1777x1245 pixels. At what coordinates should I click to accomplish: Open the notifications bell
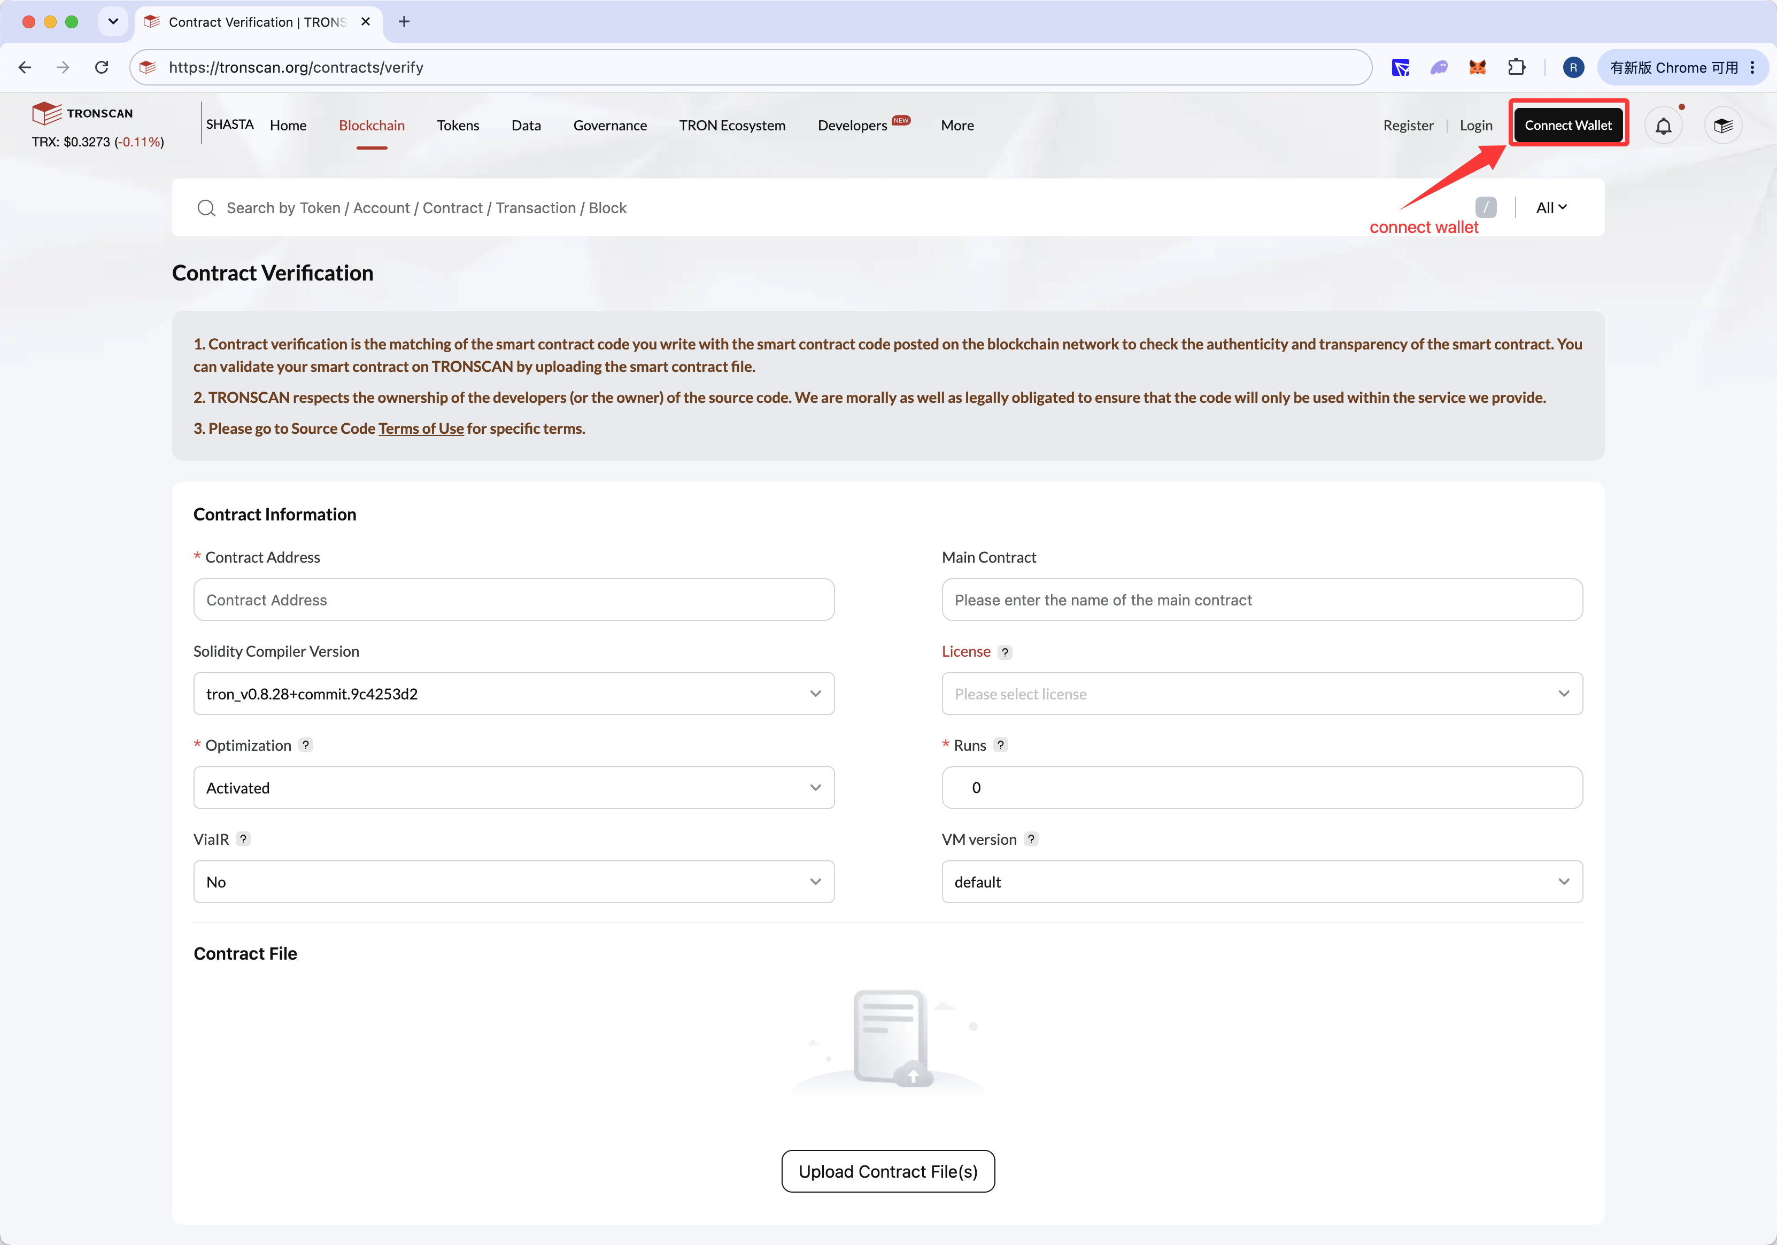(1663, 126)
